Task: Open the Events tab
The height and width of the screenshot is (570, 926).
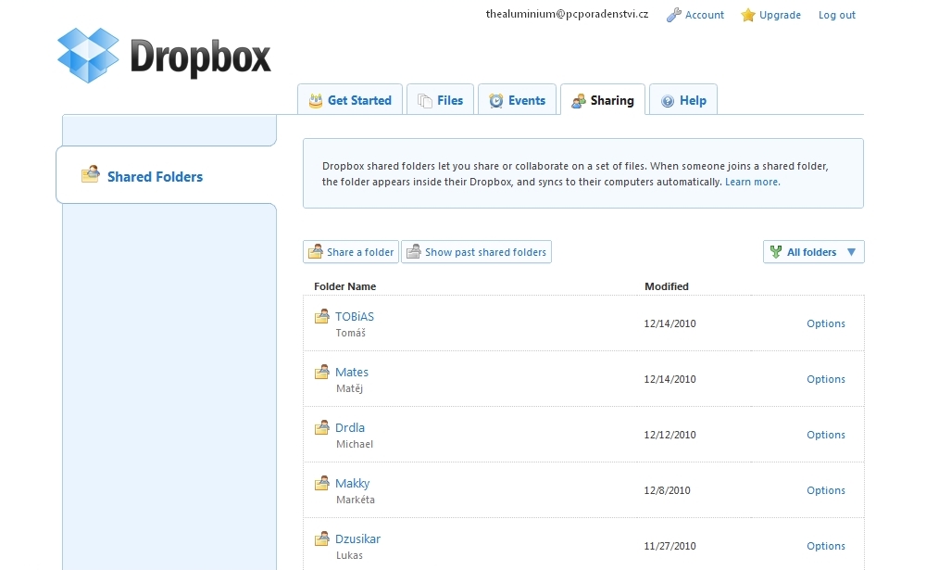Action: (x=517, y=99)
